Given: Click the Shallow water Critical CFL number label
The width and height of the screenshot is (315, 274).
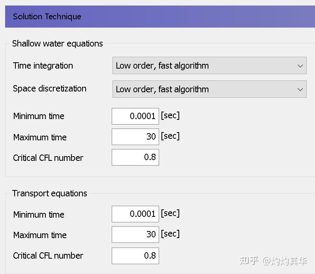Looking at the screenshot, I should (48, 158).
